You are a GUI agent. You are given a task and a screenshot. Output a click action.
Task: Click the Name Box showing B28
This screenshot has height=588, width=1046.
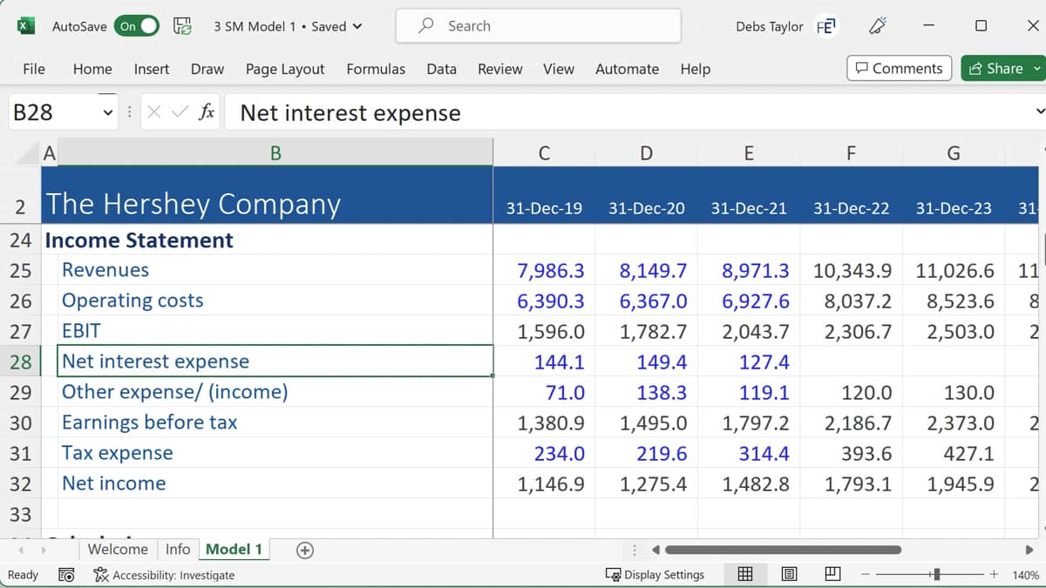tap(52, 112)
